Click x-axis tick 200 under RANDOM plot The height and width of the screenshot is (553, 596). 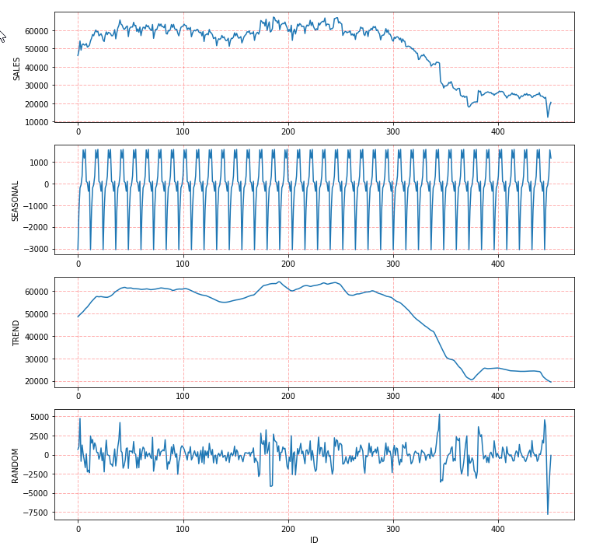point(288,529)
